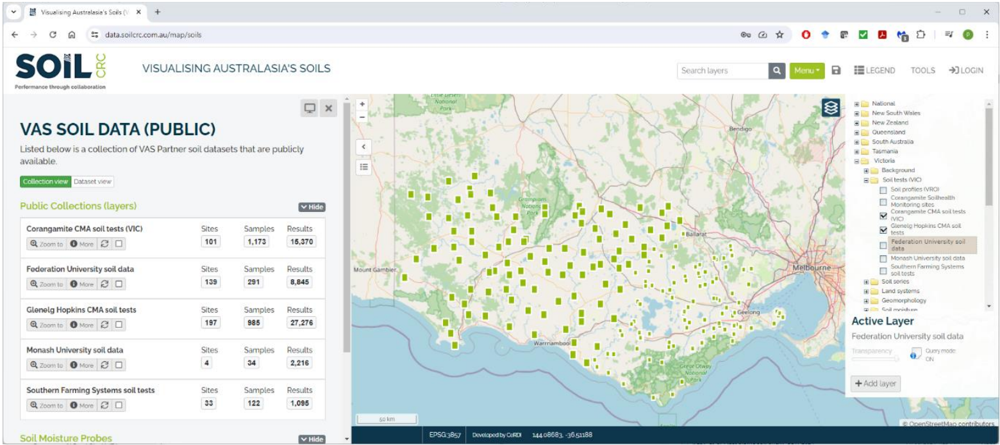This screenshot has width=1000, height=445.
Task: Click the search magnifier button
Action: click(778, 71)
